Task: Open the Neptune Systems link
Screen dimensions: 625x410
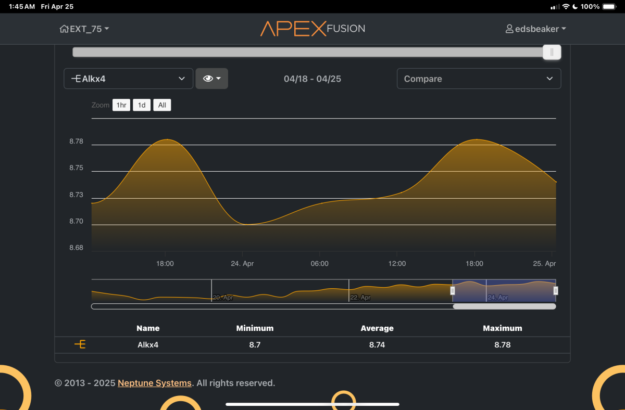Action: [155, 383]
